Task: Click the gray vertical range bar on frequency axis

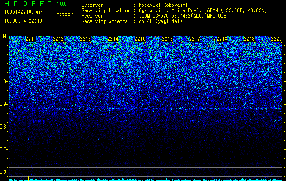Action: point(9,139)
